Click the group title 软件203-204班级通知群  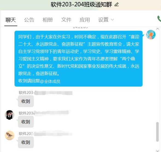click(81, 5)
